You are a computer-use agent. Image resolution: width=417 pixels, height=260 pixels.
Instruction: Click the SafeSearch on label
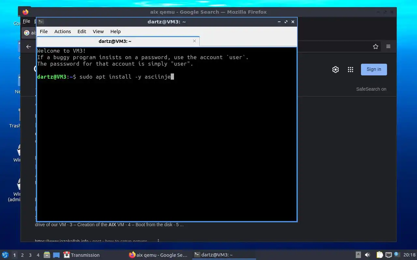[371, 89]
